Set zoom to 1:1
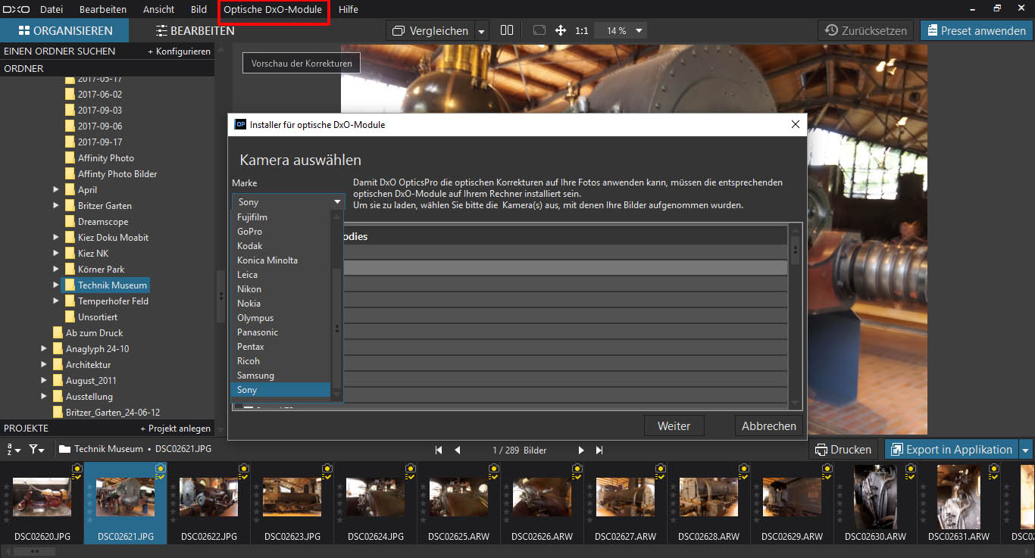The height and width of the screenshot is (558, 1035). [582, 31]
